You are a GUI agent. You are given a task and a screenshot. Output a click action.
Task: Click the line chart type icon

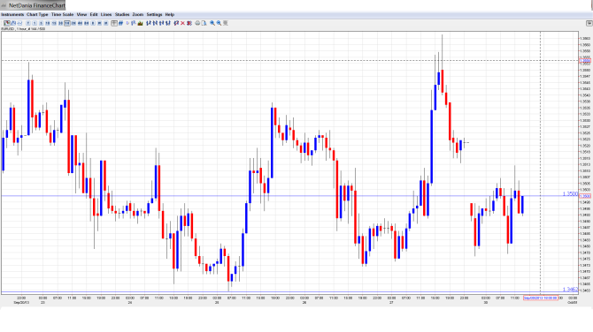pos(19,23)
